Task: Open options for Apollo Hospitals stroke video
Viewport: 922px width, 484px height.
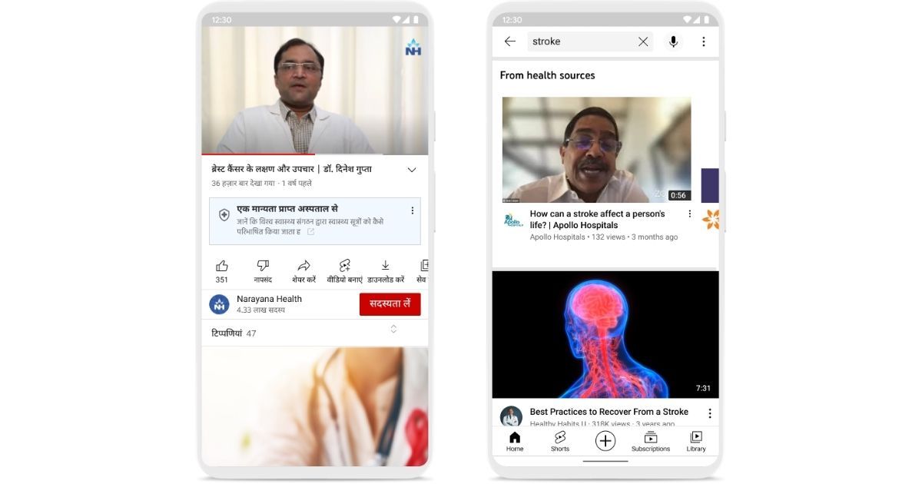Action: point(689,214)
